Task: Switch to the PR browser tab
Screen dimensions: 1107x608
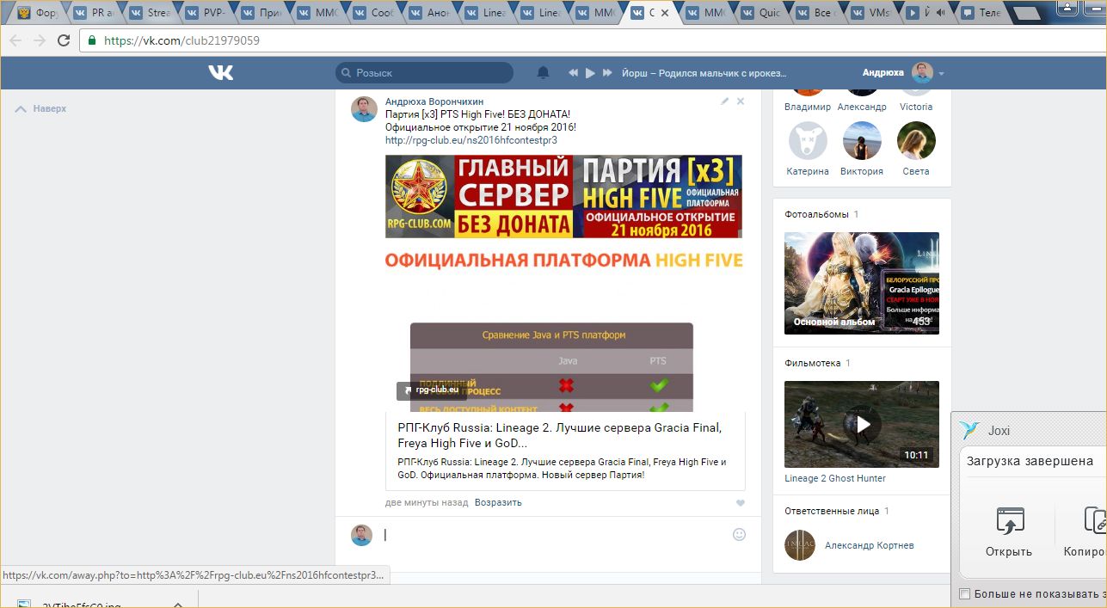Action: tap(95, 13)
